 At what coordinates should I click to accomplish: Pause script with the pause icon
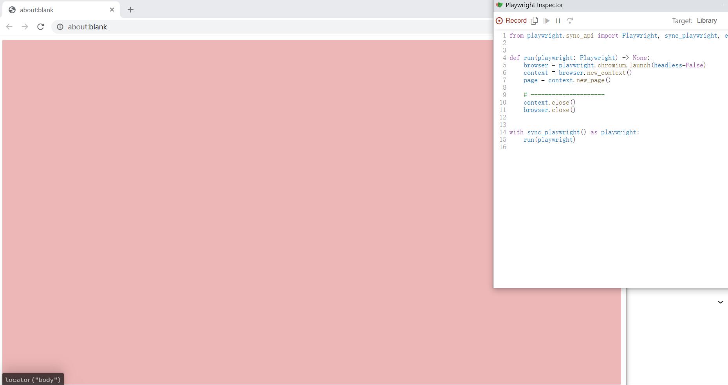click(558, 21)
